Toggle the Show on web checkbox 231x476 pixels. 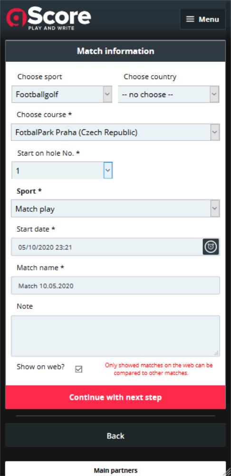pyautogui.click(x=79, y=369)
